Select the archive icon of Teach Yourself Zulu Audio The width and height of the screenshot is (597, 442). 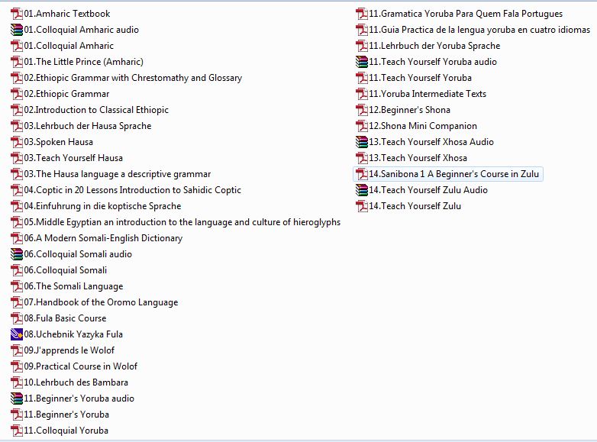[362, 190]
